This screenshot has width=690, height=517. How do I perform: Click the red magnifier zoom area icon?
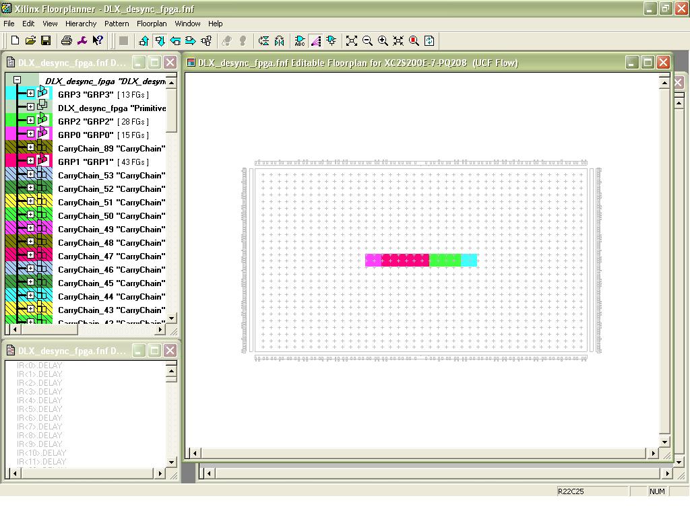point(414,41)
